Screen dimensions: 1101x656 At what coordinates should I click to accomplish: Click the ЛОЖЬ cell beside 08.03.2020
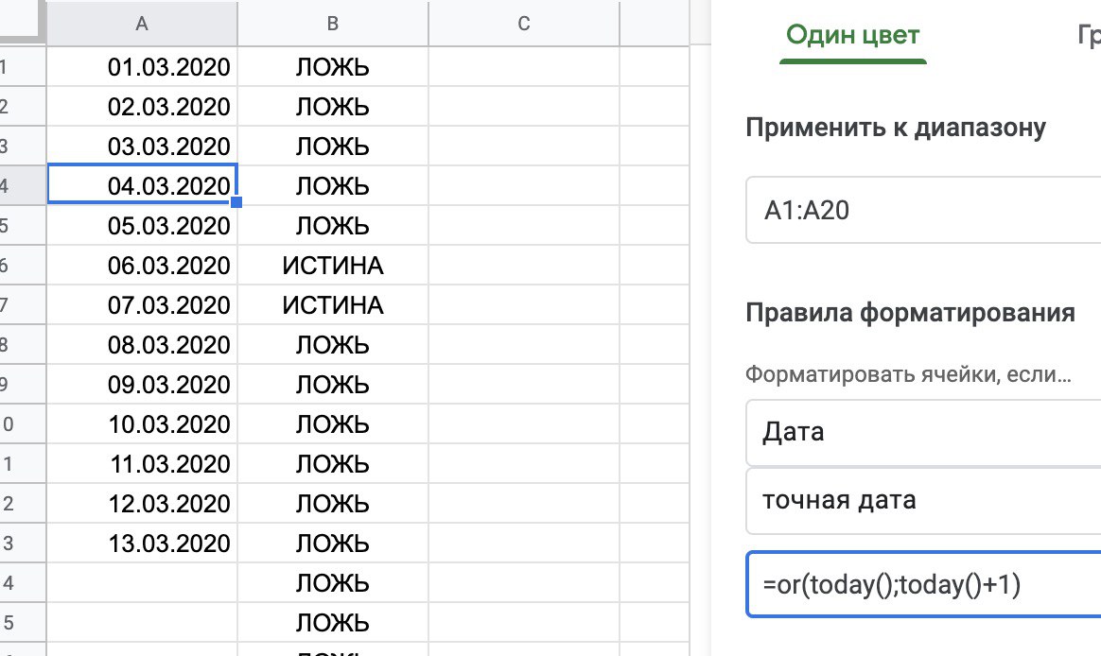(333, 346)
